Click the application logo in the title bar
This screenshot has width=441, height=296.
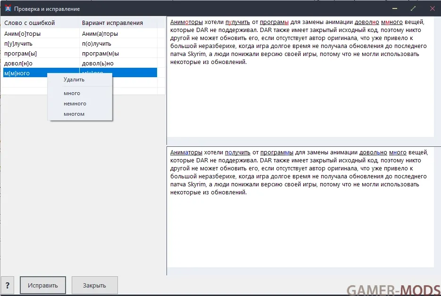(x=8, y=8)
